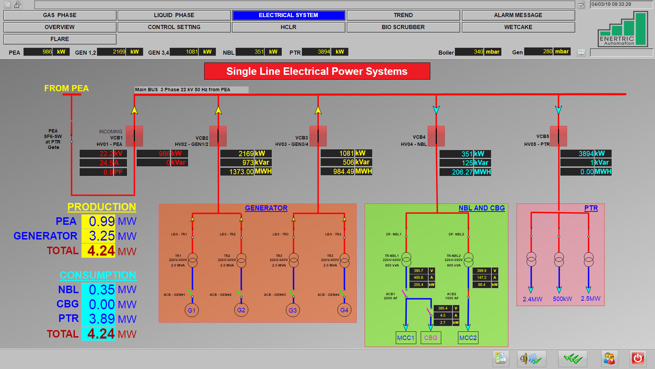Open the ALARM MESSAGE tab
Screen dimensions: 655x369
(518, 15)
